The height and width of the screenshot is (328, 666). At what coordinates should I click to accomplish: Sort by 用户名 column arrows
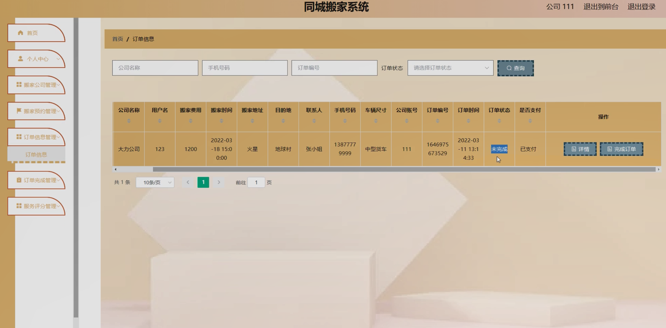[x=160, y=121]
